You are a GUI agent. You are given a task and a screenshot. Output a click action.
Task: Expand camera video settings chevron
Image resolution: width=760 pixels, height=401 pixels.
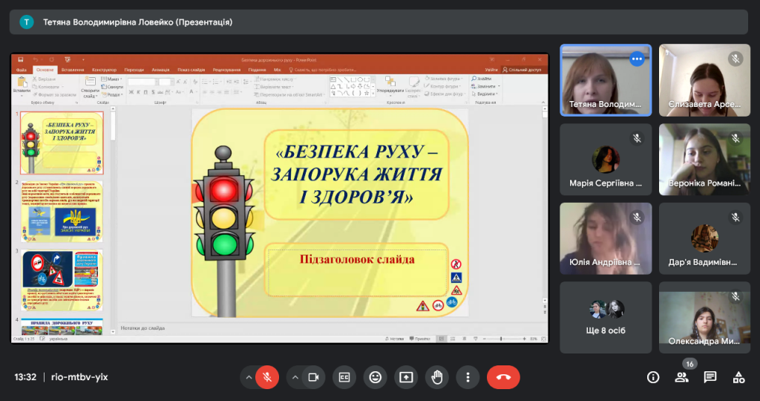[x=295, y=377]
